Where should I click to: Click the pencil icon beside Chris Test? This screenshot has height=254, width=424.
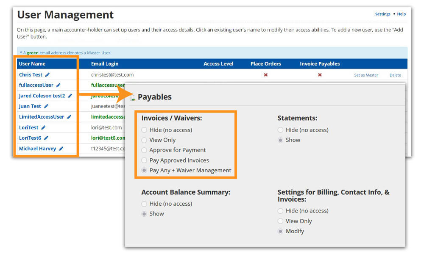pos(47,75)
